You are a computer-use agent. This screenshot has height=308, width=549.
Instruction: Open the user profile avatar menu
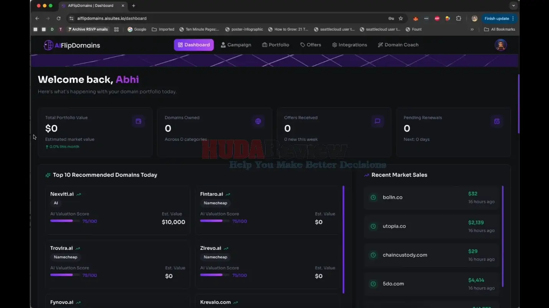click(x=501, y=45)
